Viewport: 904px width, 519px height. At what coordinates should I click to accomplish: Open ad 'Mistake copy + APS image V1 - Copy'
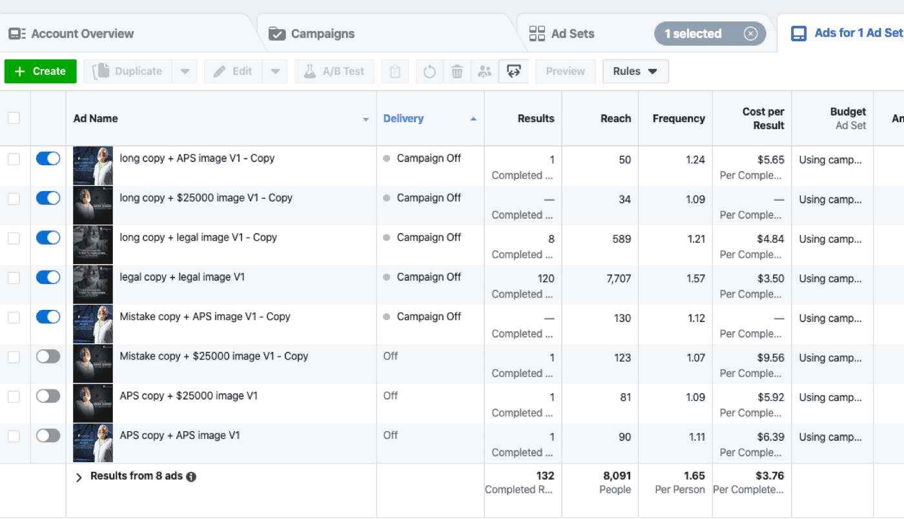205,316
